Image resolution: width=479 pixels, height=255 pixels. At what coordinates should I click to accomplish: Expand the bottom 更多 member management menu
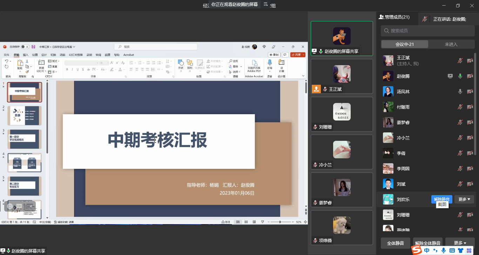(460, 243)
